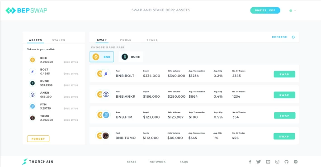Swap in the BNB:BOLT pool
Viewport: 321px width, 167px height.
pyautogui.click(x=284, y=74)
